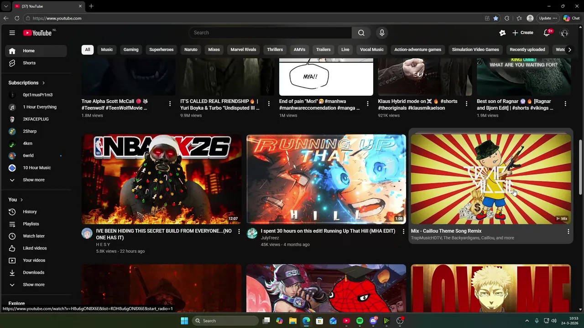Open Downloads in sidebar
The image size is (584, 328).
point(36,272)
